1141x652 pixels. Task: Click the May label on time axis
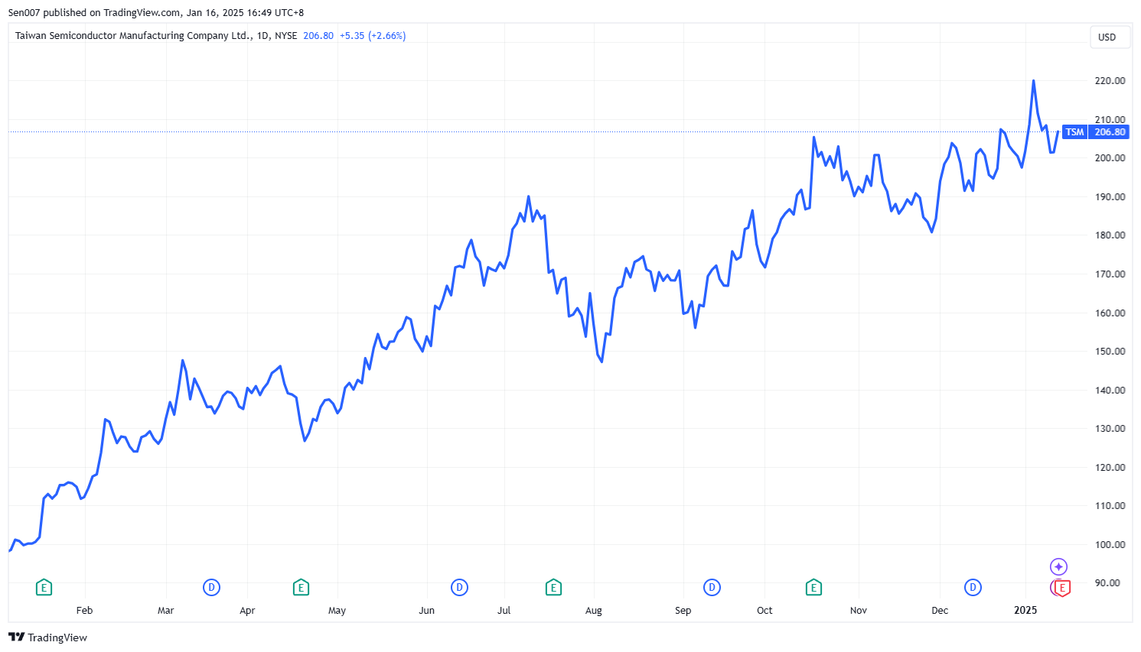tap(337, 610)
